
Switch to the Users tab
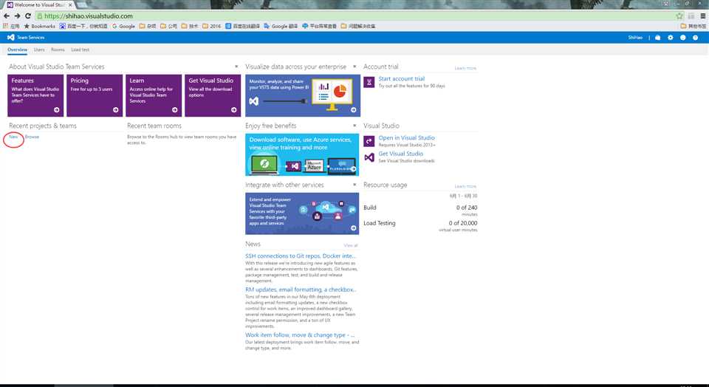pyautogui.click(x=39, y=49)
